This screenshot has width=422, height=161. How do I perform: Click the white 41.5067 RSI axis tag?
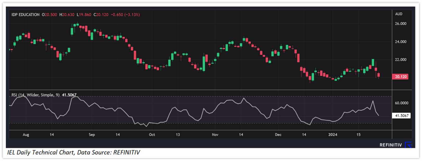401,115
